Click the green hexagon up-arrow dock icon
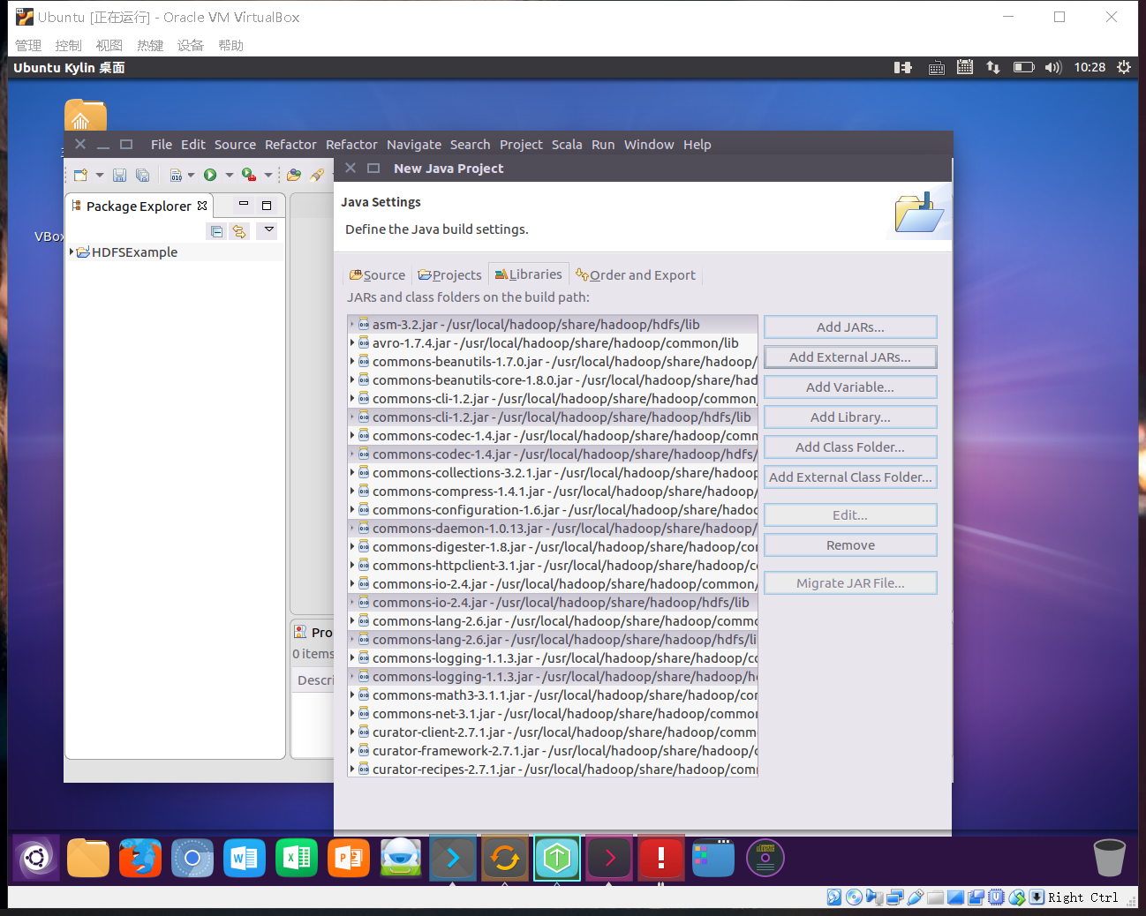1146x916 pixels. tap(557, 858)
